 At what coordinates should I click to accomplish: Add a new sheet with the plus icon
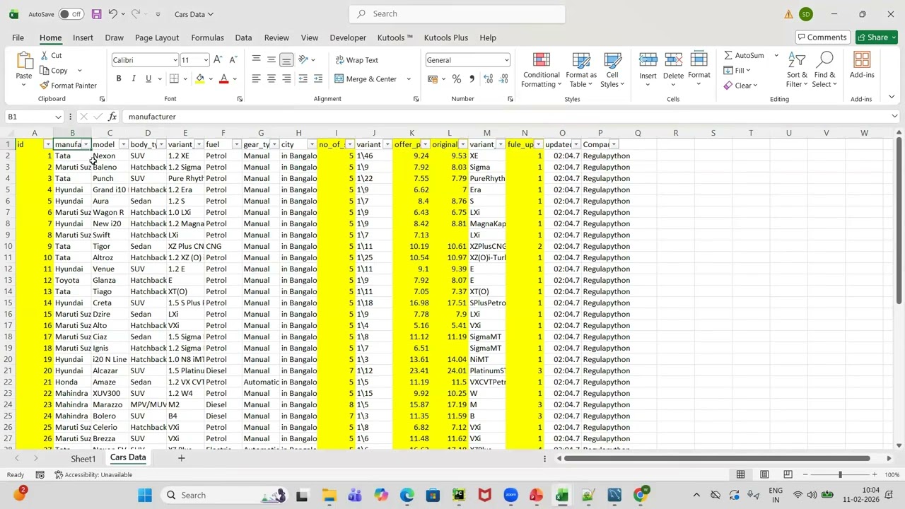click(181, 458)
